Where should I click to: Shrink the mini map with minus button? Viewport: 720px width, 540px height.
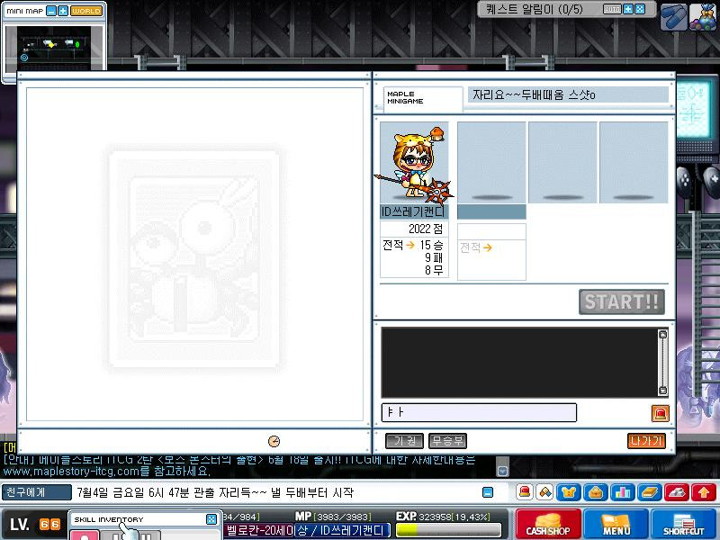coord(51,11)
